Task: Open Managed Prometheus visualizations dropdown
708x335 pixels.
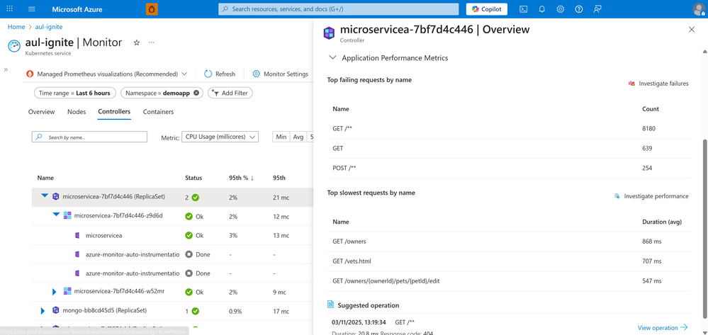Action: pos(107,74)
